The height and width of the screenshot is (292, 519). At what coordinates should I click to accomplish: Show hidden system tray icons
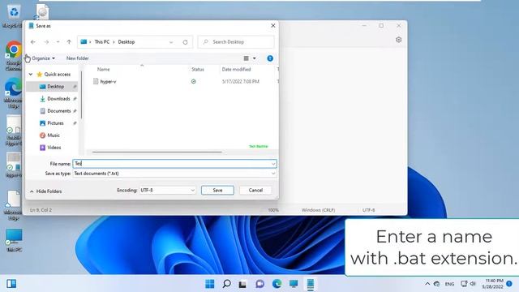pos(427,284)
